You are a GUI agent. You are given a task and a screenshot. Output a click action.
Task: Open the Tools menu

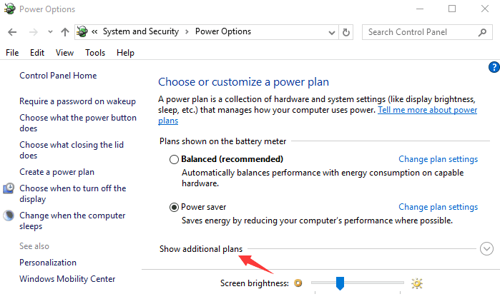click(95, 53)
